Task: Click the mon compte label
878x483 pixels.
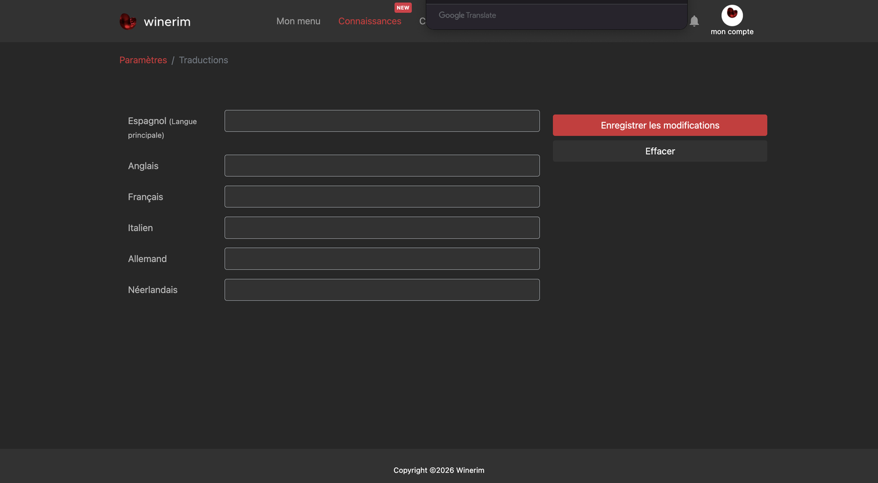Action: 732,32
